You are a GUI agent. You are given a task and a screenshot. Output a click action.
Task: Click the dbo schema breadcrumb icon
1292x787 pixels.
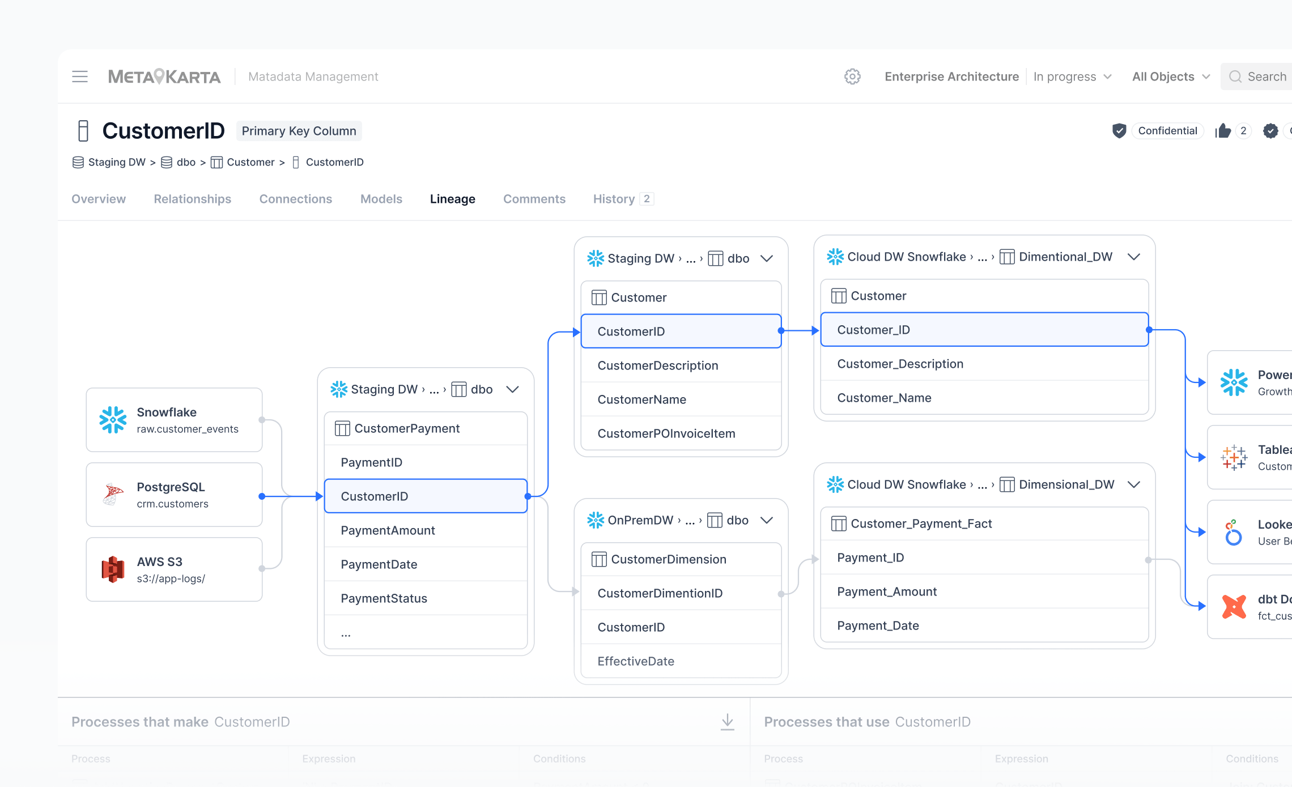167,163
